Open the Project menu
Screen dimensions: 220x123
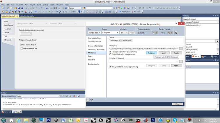click(32, 5)
